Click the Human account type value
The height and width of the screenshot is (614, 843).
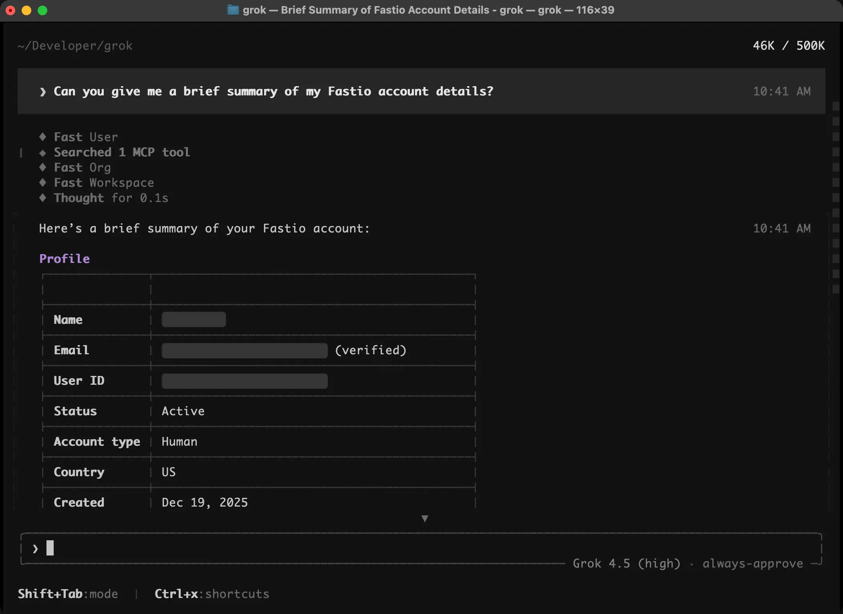pos(179,442)
